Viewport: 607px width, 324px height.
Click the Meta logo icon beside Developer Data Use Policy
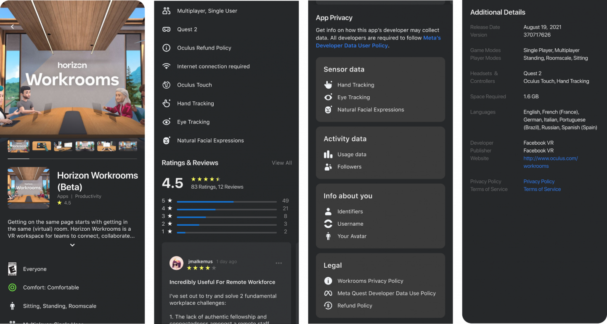click(328, 293)
